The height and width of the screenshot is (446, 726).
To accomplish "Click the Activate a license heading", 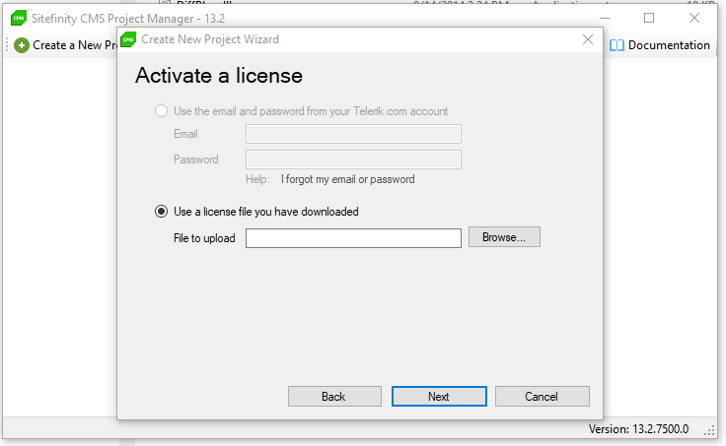I will (x=219, y=76).
